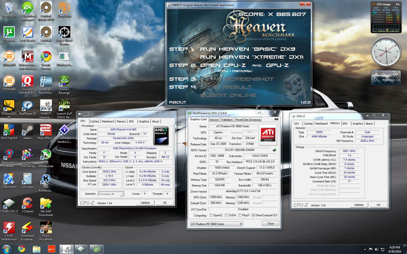407x254 pixels.
Task: Switch to Caches tab in left CPU-Z
Action: 95,121
